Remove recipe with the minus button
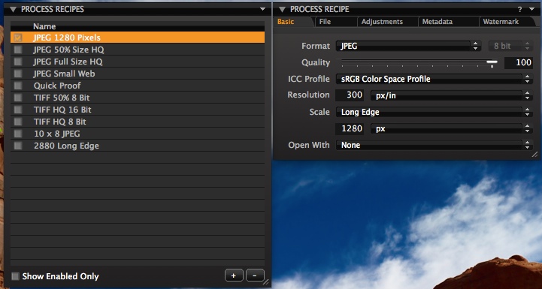 255,275
